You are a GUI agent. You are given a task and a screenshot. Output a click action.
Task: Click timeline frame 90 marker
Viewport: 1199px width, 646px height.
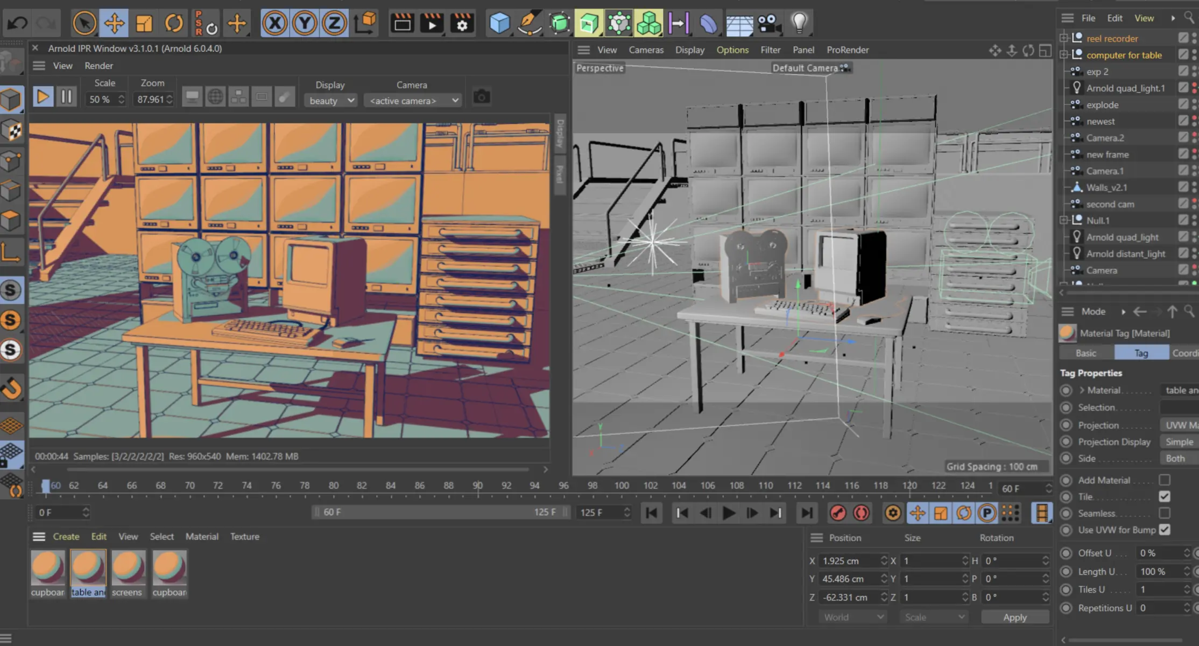pyautogui.click(x=477, y=486)
